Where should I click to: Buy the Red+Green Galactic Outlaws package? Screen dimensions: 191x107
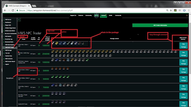click(x=184, y=62)
